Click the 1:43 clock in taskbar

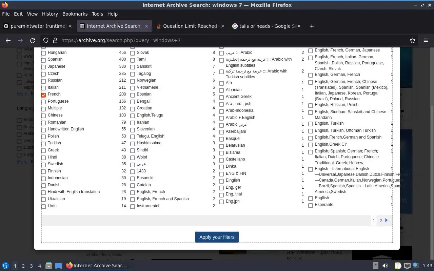pyautogui.click(x=428, y=266)
